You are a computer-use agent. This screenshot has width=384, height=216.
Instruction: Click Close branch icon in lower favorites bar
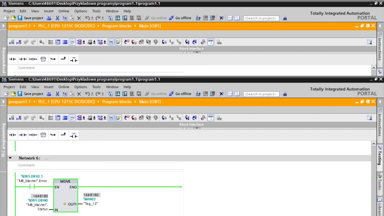(64, 135)
